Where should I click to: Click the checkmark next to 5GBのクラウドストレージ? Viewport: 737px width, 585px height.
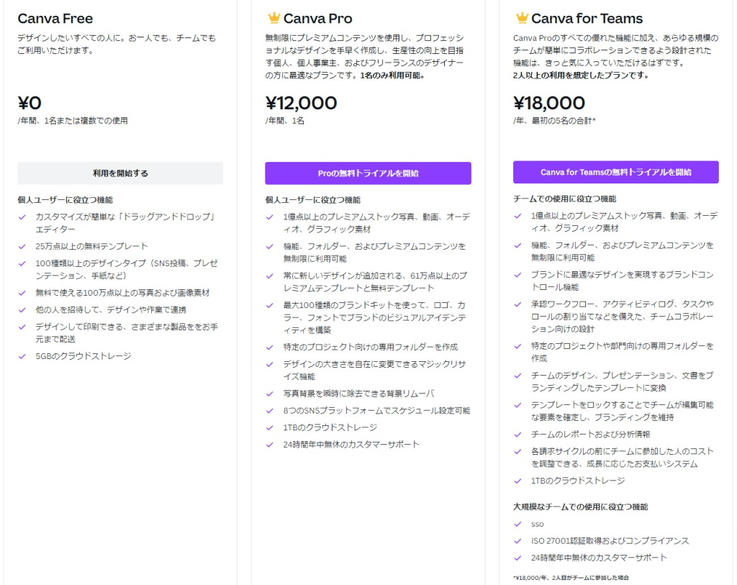22,356
